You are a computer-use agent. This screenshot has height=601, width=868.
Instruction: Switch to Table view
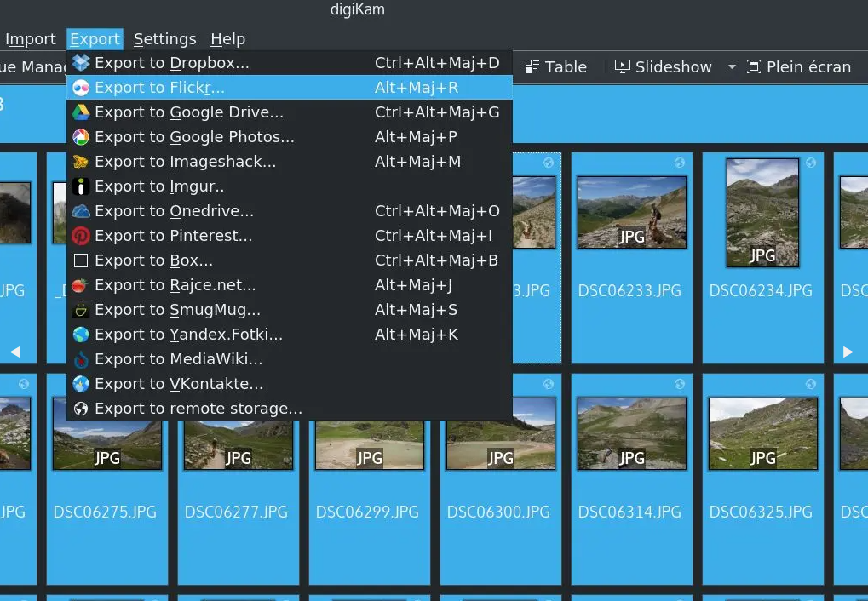pyautogui.click(x=555, y=67)
